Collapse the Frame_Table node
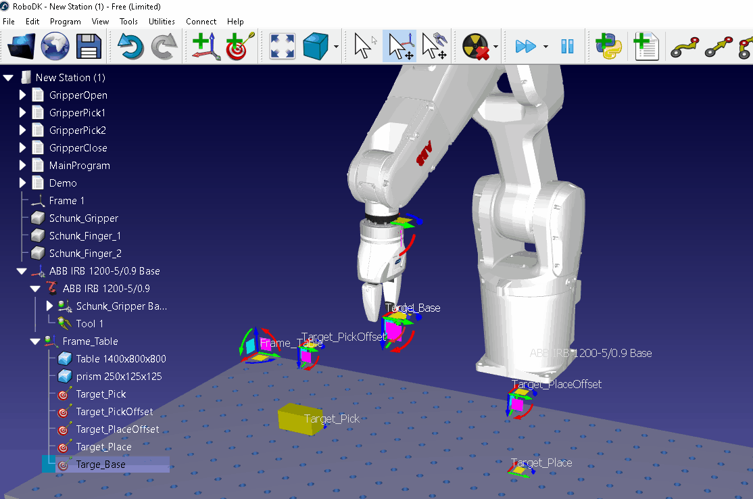 (35, 341)
